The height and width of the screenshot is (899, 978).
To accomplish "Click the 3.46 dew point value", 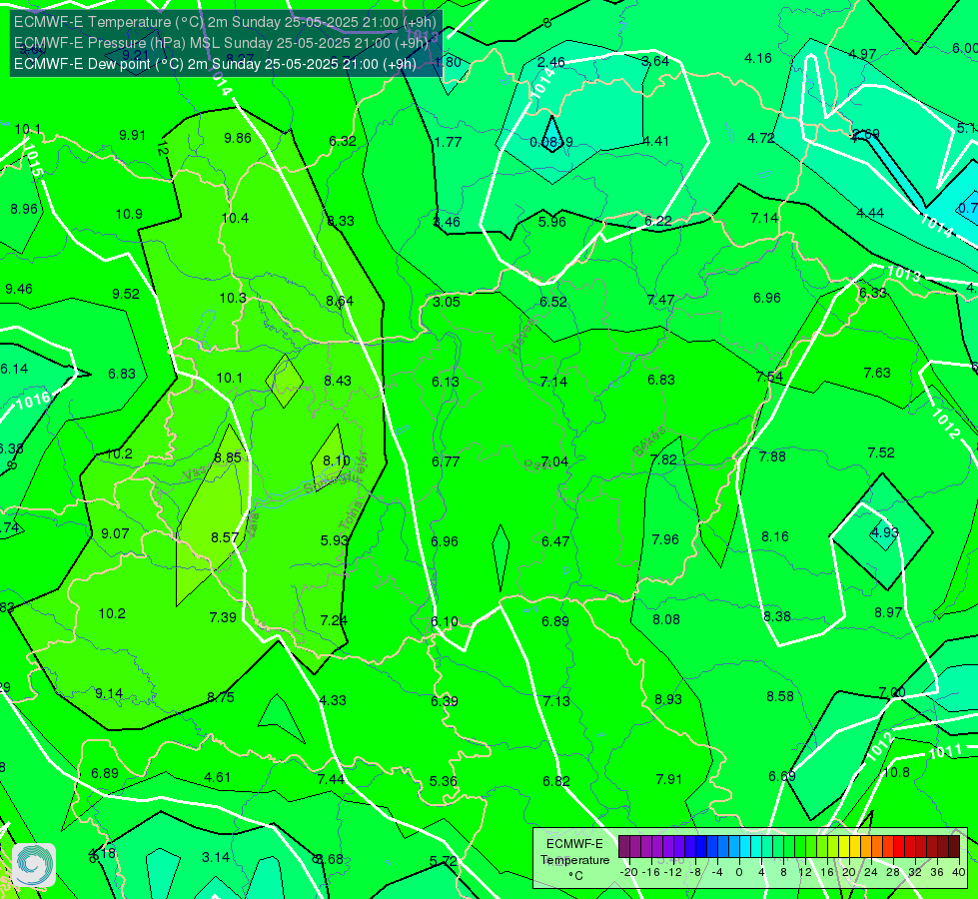I will pyautogui.click(x=447, y=222).
